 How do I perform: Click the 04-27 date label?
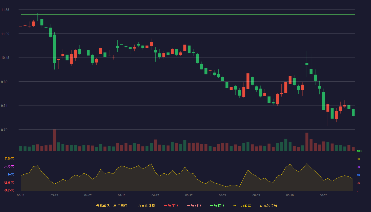pyautogui.click(x=155, y=195)
